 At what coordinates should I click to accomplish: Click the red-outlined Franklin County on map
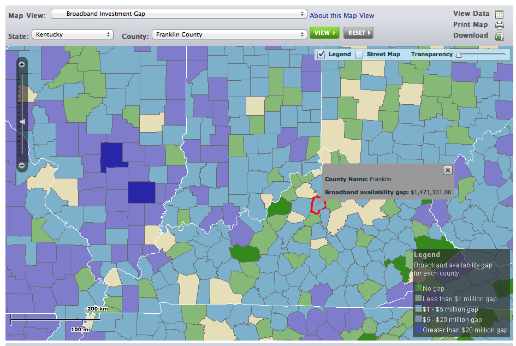click(317, 205)
